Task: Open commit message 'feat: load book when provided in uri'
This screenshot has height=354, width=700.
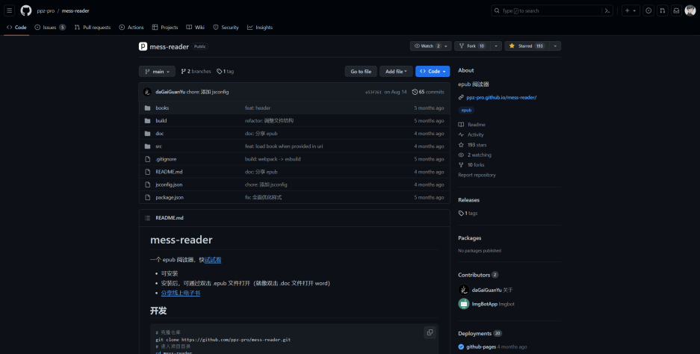Action: pyautogui.click(x=284, y=146)
